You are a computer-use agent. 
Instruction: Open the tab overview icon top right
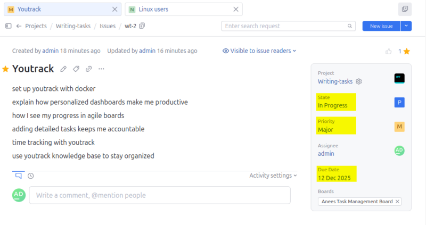pos(405,9)
